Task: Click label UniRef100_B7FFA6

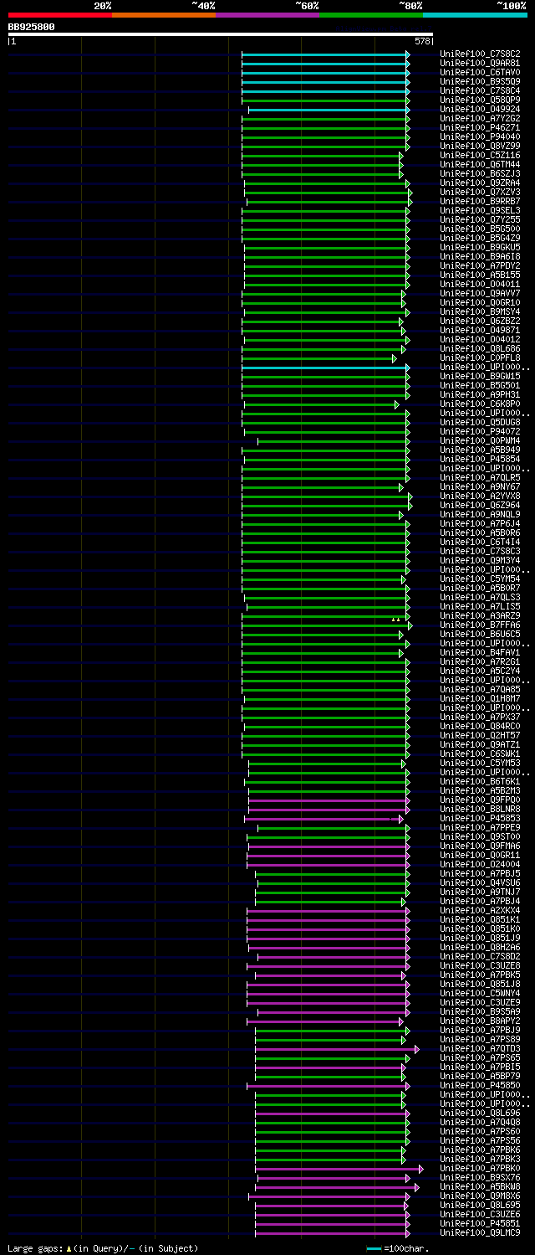Action: pos(480,625)
